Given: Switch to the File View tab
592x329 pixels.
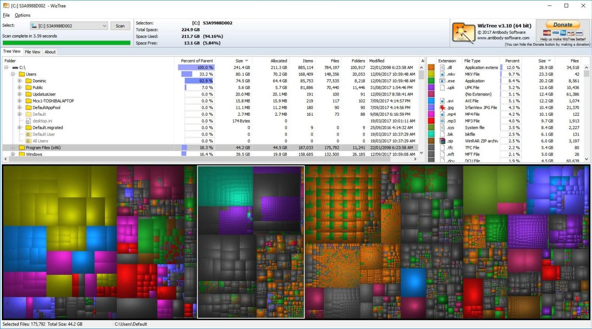Looking at the screenshot, I should click(33, 52).
